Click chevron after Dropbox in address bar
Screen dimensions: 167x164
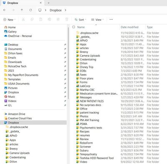(x=66, y=10)
